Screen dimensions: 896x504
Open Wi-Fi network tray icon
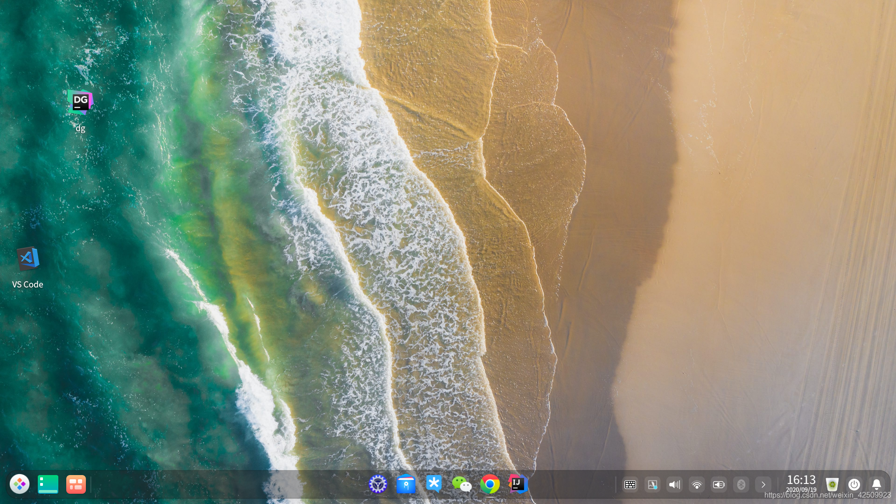coord(697,485)
